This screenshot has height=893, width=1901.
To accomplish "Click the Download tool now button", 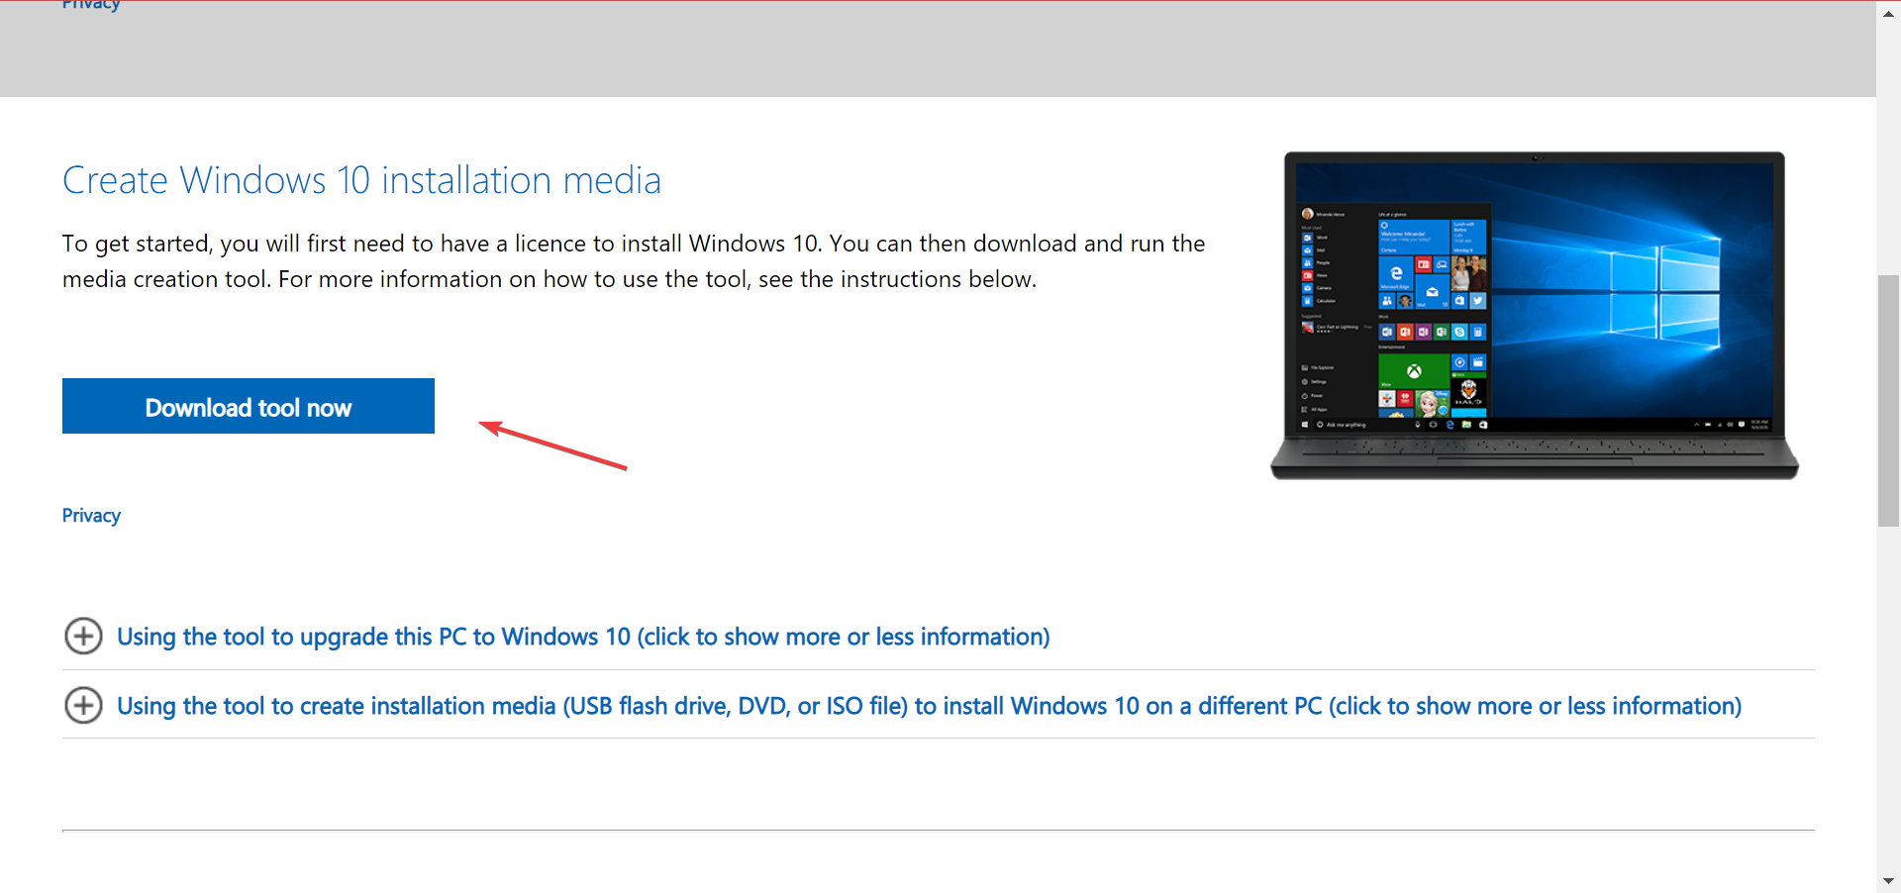I will [x=249, y=406].
